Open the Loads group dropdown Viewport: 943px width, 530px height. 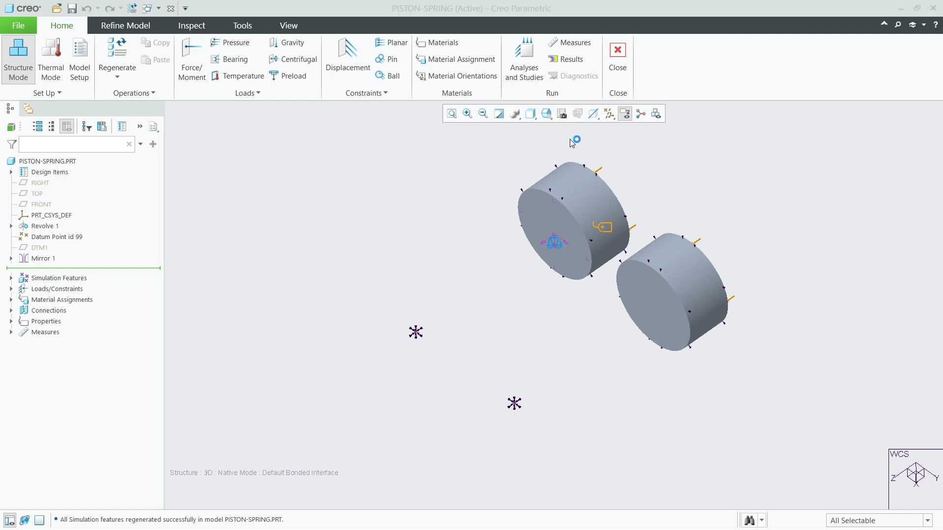(248, 93)
